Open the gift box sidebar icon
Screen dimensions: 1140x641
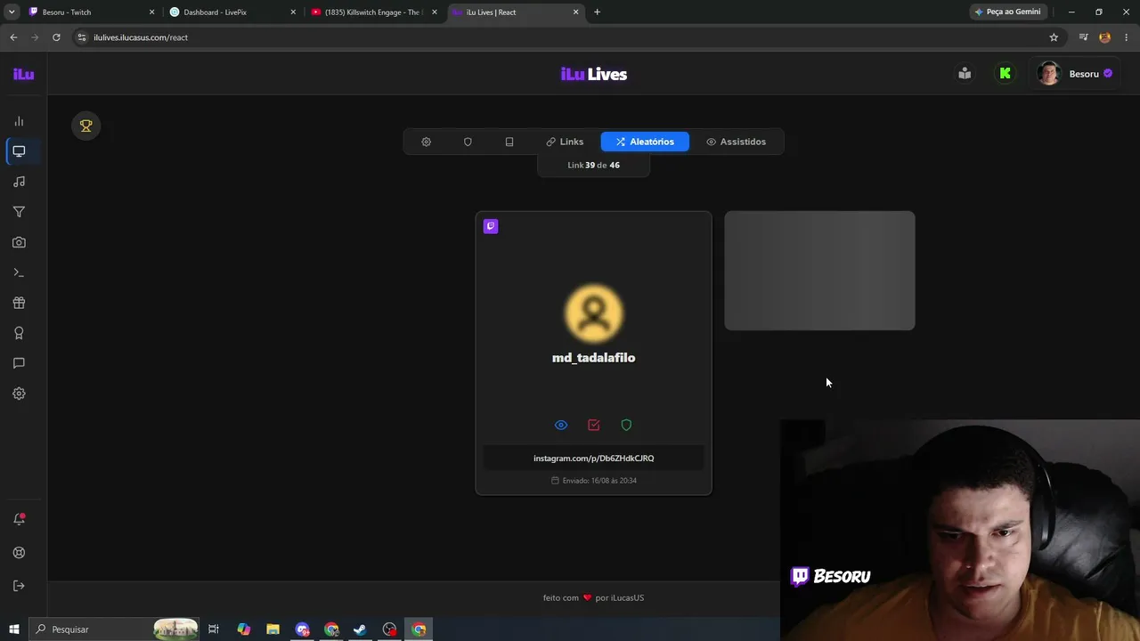coord(19,303)
